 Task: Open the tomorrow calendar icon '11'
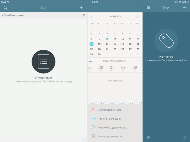click(x=93, y=136)
